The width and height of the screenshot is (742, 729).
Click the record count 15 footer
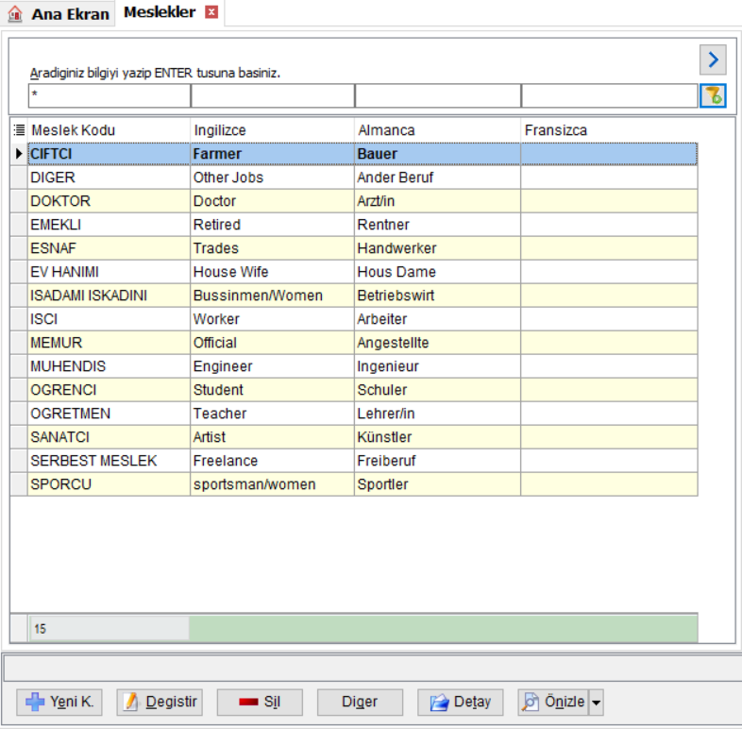[109, 629]
